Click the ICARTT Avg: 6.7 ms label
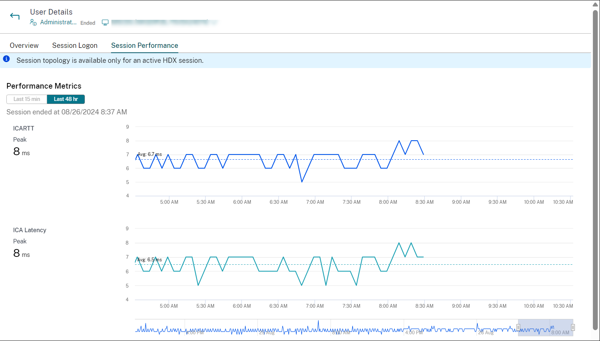 (x=150, y=154)
